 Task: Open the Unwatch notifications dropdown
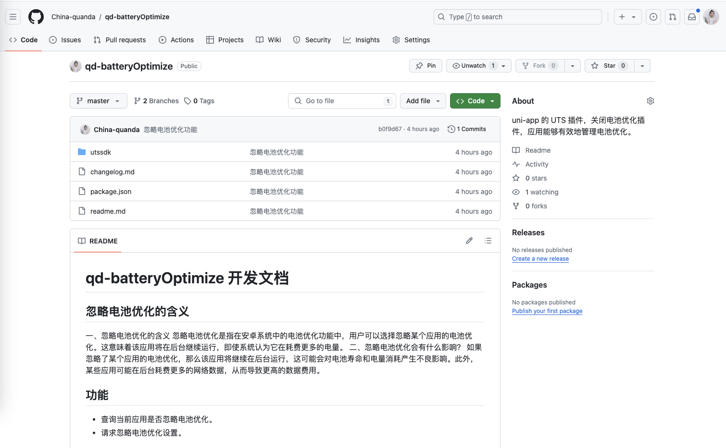click(x=479, y=66)
